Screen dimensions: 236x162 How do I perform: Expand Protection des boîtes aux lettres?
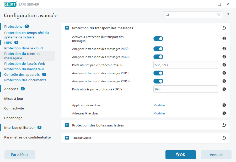(67, 125)
